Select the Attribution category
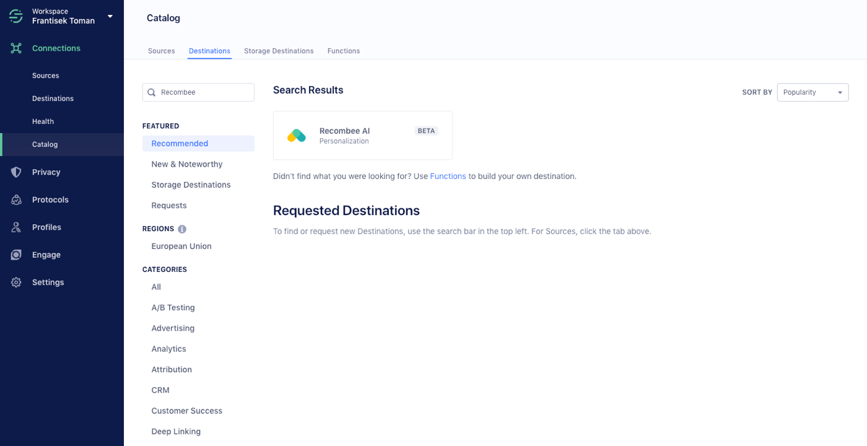Image resolution: width=867 pixels, height=446 pixels. [x=172, y=370]
